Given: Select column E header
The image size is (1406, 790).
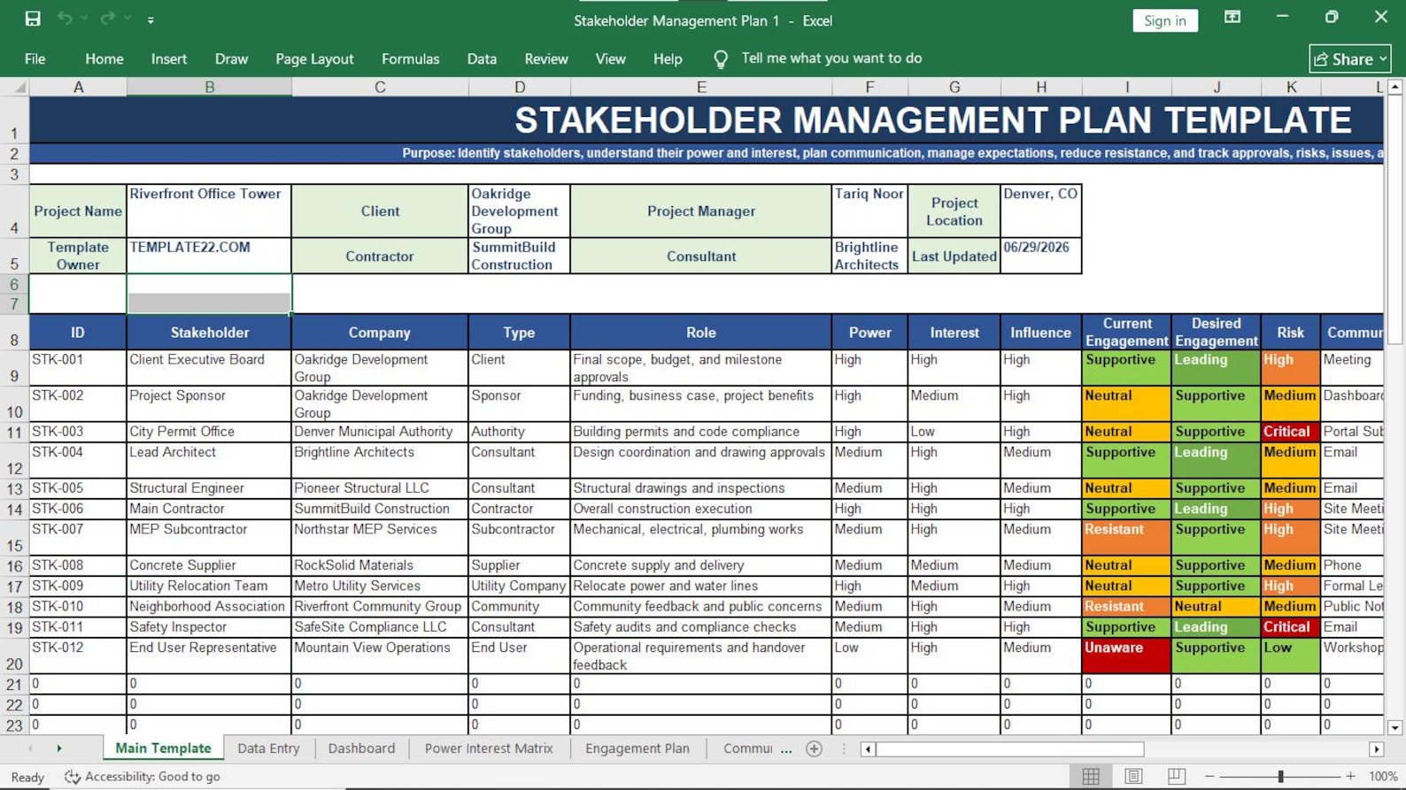Looking at the screenshot, I should click(x=701, y=87).
